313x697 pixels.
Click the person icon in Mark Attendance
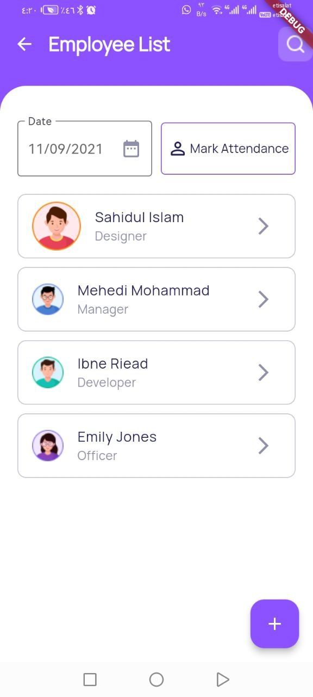coord(178,149)
